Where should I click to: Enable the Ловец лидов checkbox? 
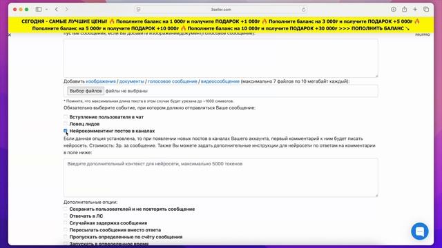pyautogui.click(x=66, y=124)
